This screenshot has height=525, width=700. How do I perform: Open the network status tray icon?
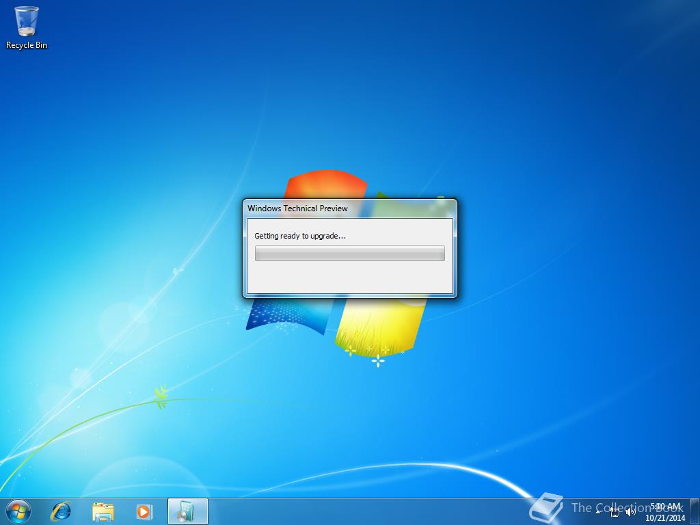pyautogui.click(x=615, y=512)
